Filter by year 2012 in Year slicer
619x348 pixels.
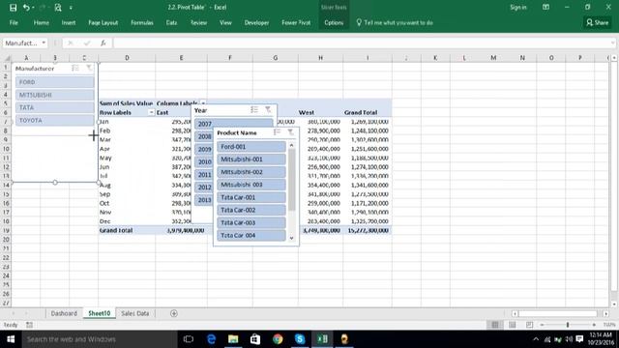(x=204, y=187)
